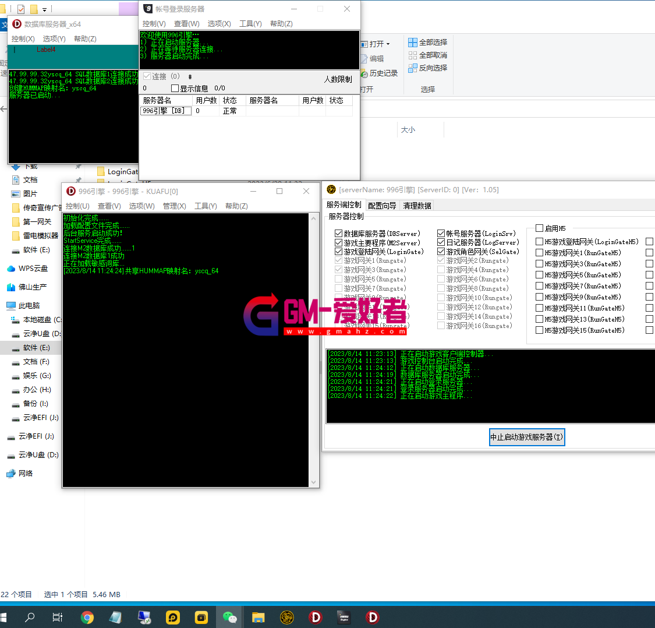Open 查看(W) menu in login server window
Viewport: 655px width, 628px height.
pyautogui.click(x=187, y=24)
